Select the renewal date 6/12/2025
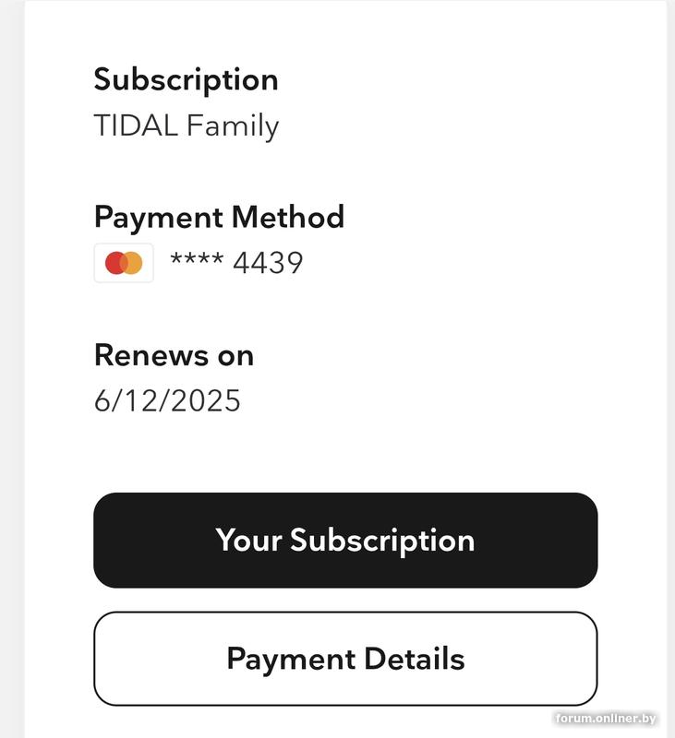675x738 pixels. pyautogui.click(x=167, y=400)
